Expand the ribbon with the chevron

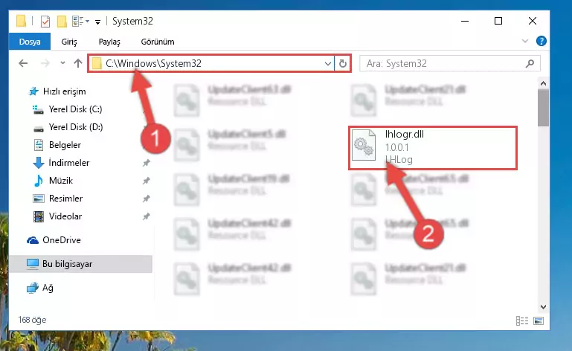coord(525,41)
